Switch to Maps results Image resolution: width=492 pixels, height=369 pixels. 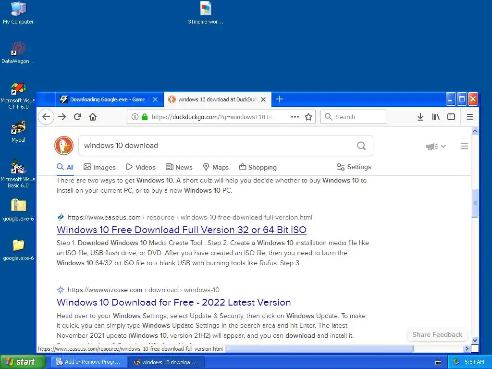point(216,167)
